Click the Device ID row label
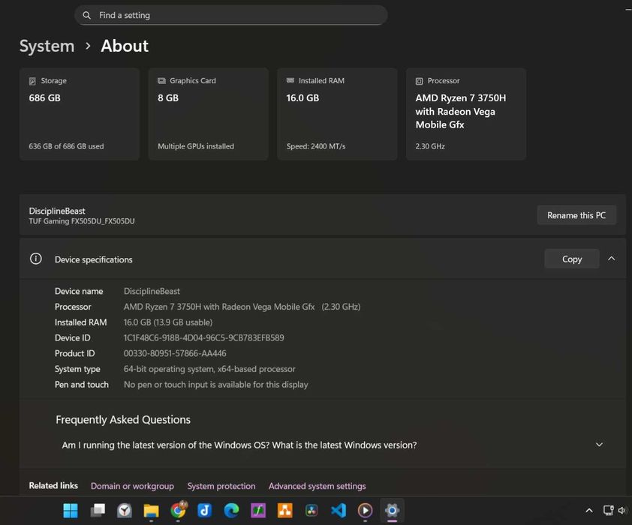Screen dimensions: 632x525 click(x=73, y=337)
